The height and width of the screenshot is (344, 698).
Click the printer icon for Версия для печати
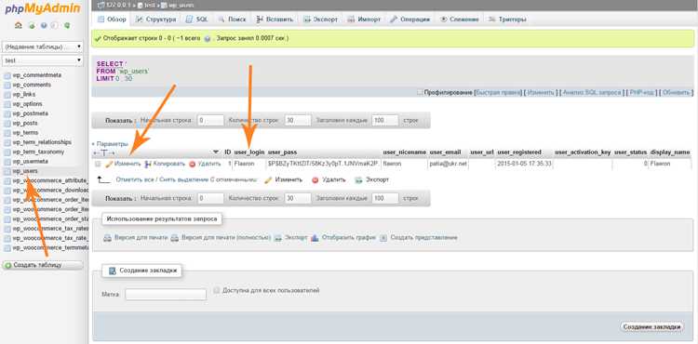107,238
